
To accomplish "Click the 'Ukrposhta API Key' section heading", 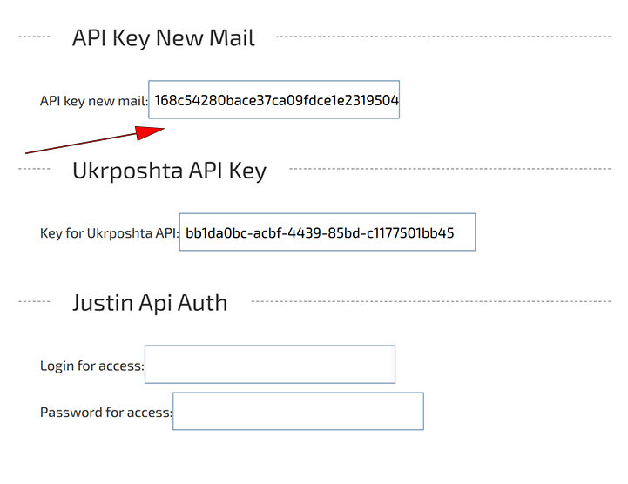I will coord(169,171).
